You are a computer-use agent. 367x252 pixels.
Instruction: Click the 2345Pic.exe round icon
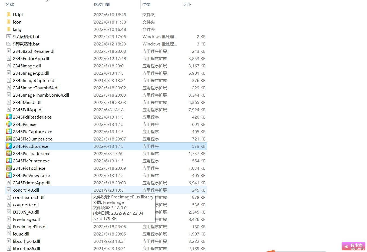(9, 124)
